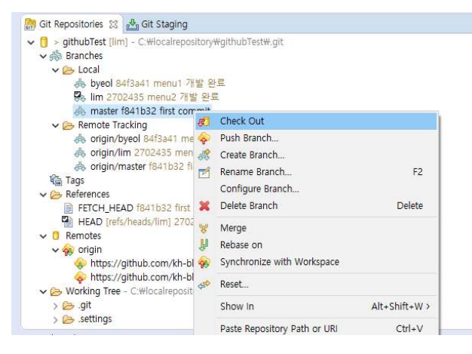The height and width of the screenshot is (354, 472).
Task: Click the push URL icon with red arrow
Action: 81,278
